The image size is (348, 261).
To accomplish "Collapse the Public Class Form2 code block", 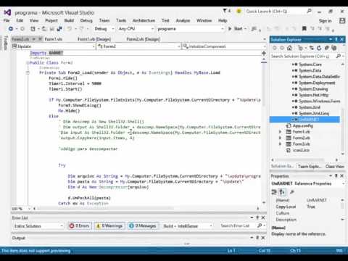I will tap(28, 63).
